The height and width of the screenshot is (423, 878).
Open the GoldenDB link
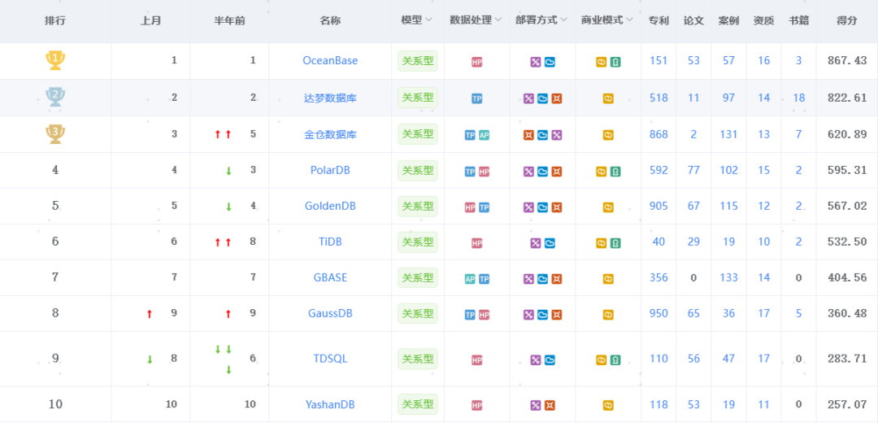pos(330,206)
